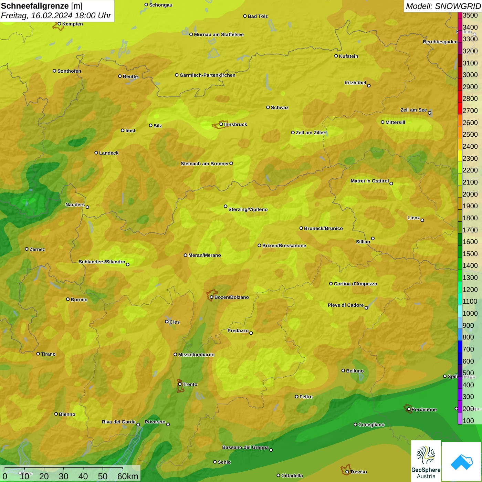The height and width of the screenshot is (482, 482).
Task: Click the Treviso city marker
Action: 347,472
